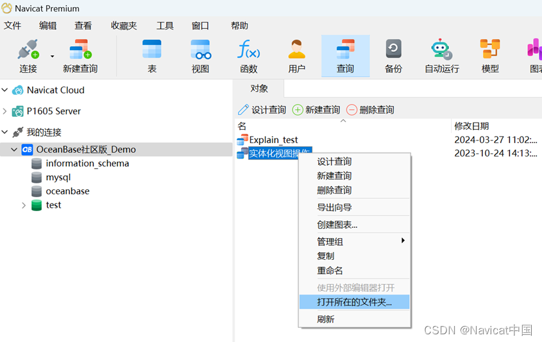Select the information_schema tree row label
542x342 pixels.
tap(87, 164)
